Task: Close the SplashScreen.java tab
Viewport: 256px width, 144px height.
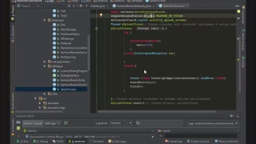Action: (x=187, y=6)
